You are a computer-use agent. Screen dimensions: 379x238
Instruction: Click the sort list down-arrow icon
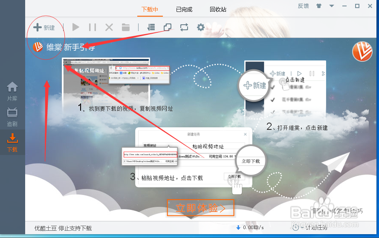click(151, 27)
